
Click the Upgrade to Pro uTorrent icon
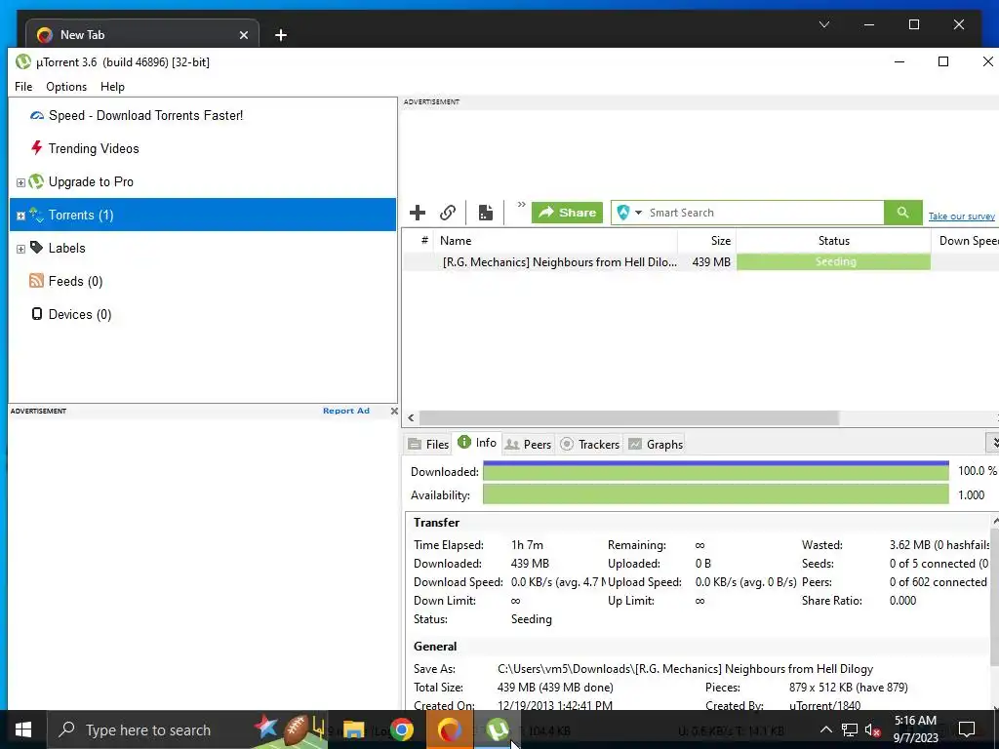(x=36, y=181)
